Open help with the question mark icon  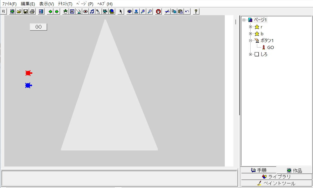[x=196, y=11]
